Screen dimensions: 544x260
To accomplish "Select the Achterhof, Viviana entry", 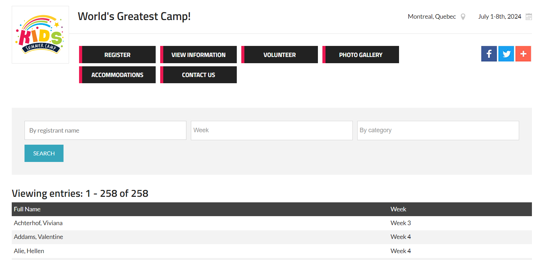I will point(38,223).
